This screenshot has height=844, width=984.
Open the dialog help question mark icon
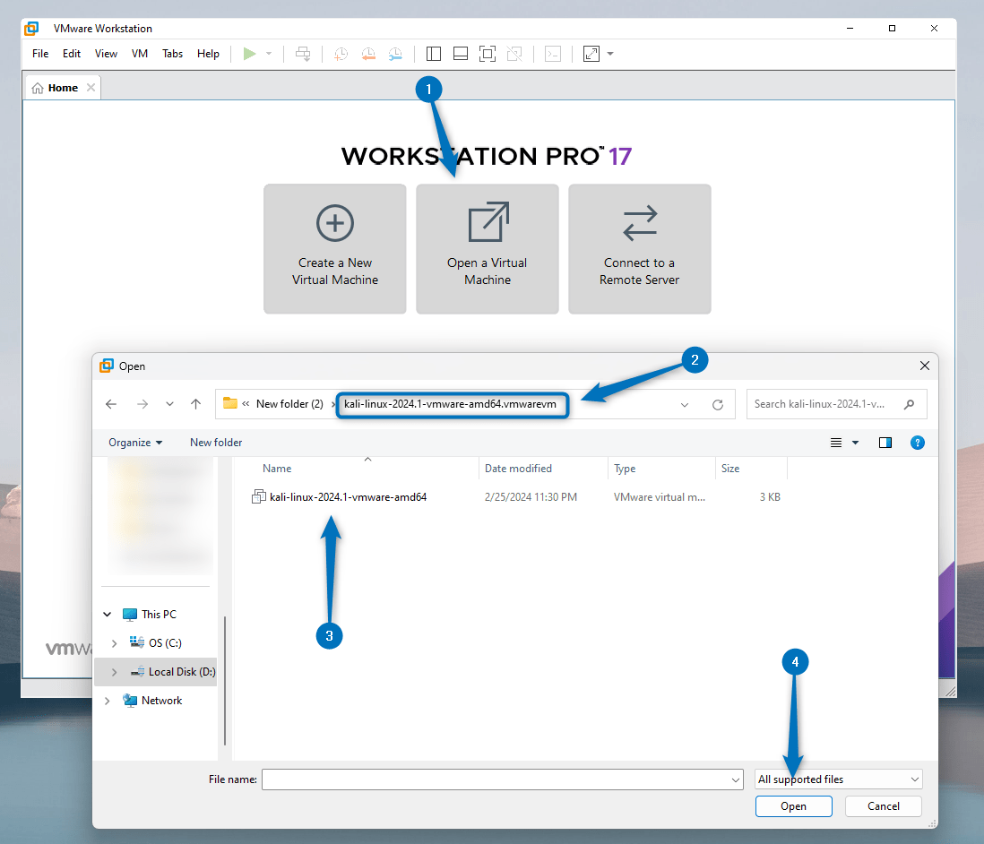click(x=917, y=443)
